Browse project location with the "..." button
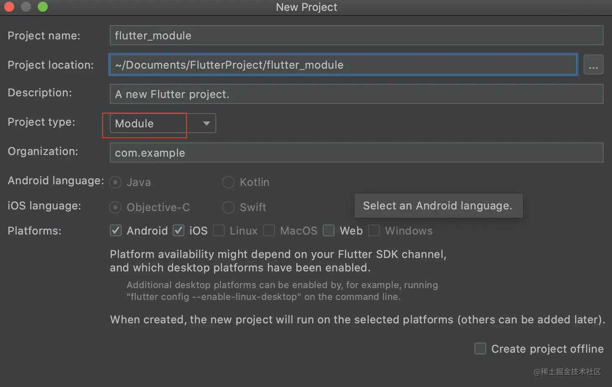The width and height of the screenshot is (612, 387). pyautogui.click(x=594, y=64)
